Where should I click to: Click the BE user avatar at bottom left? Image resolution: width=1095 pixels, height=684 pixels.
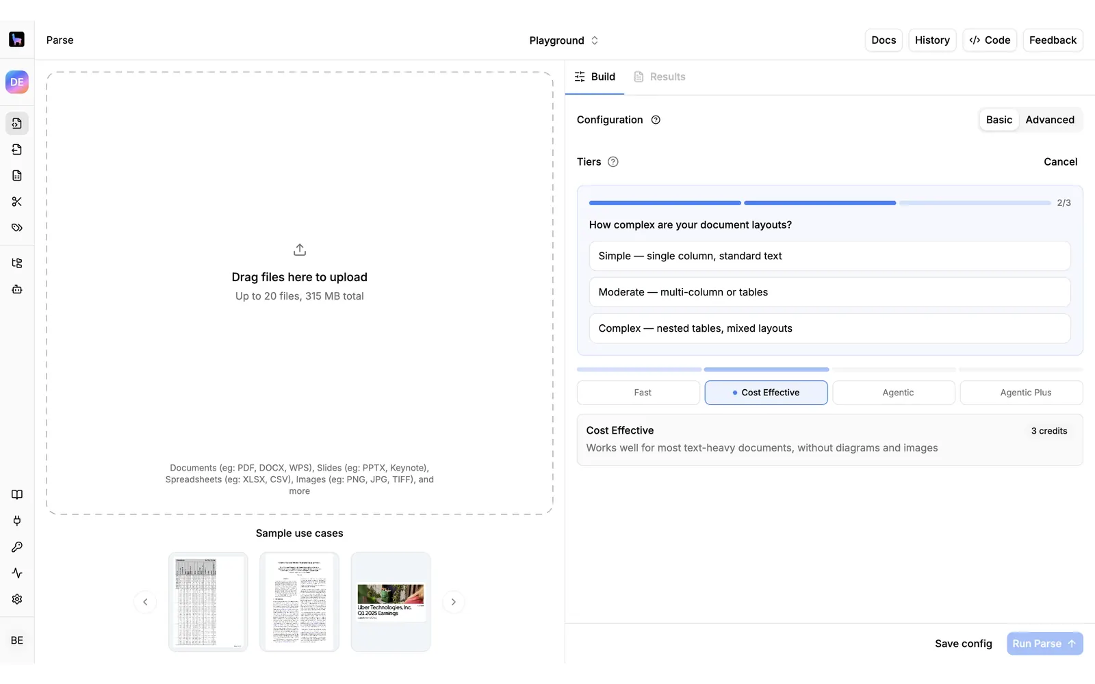pyautogui.click(x=17, y=641)
